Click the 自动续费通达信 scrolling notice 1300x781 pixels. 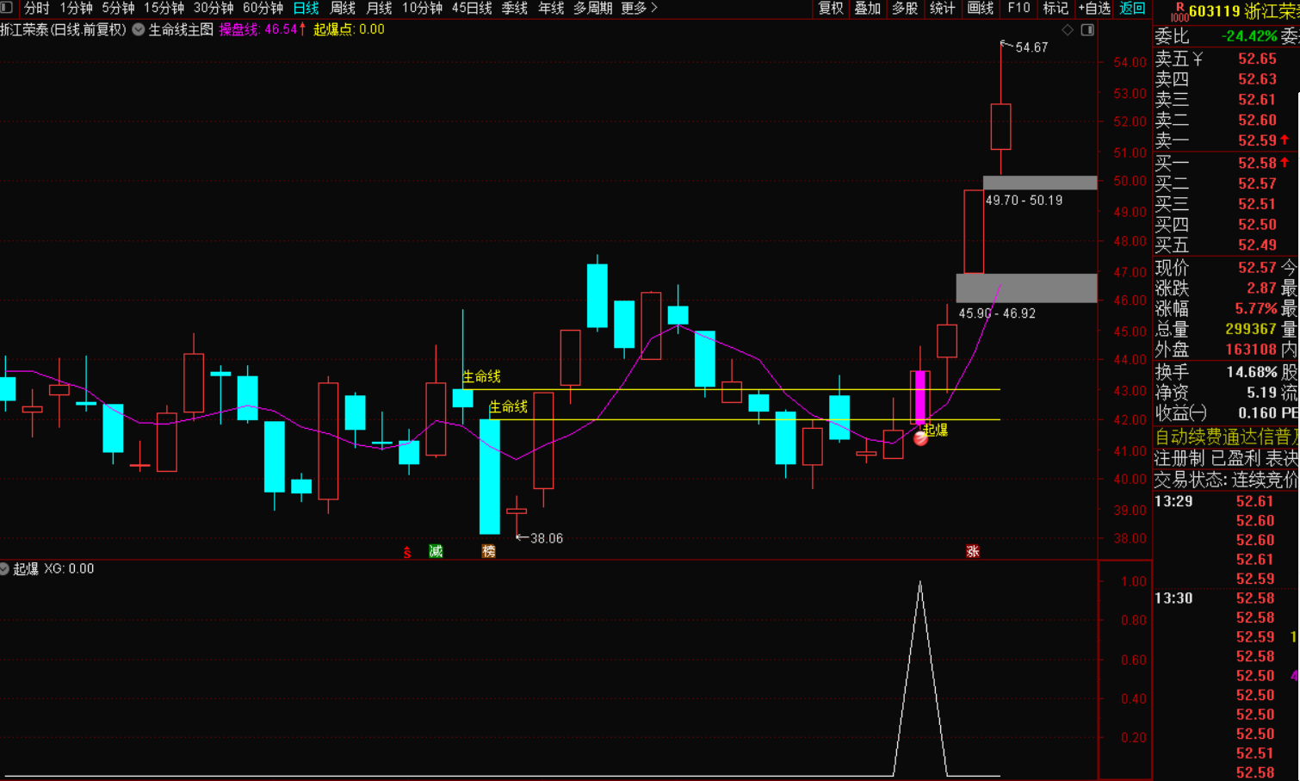[1226, 437]
